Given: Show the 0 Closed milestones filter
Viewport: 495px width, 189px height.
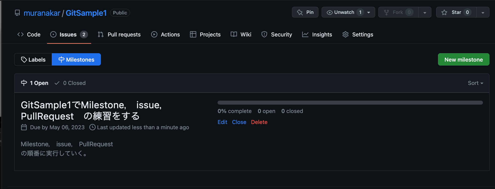Looking at the screenshot, I should coord(70,83).
